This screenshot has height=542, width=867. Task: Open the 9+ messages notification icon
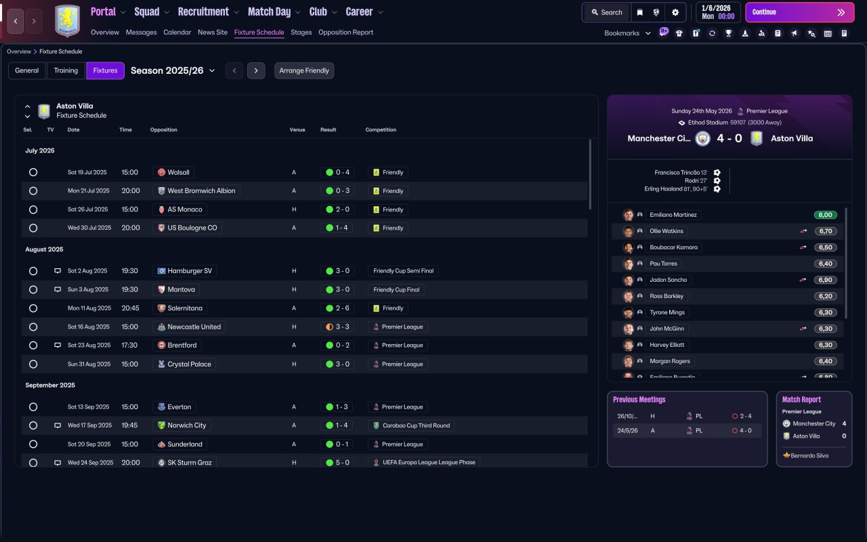[663, 33]
